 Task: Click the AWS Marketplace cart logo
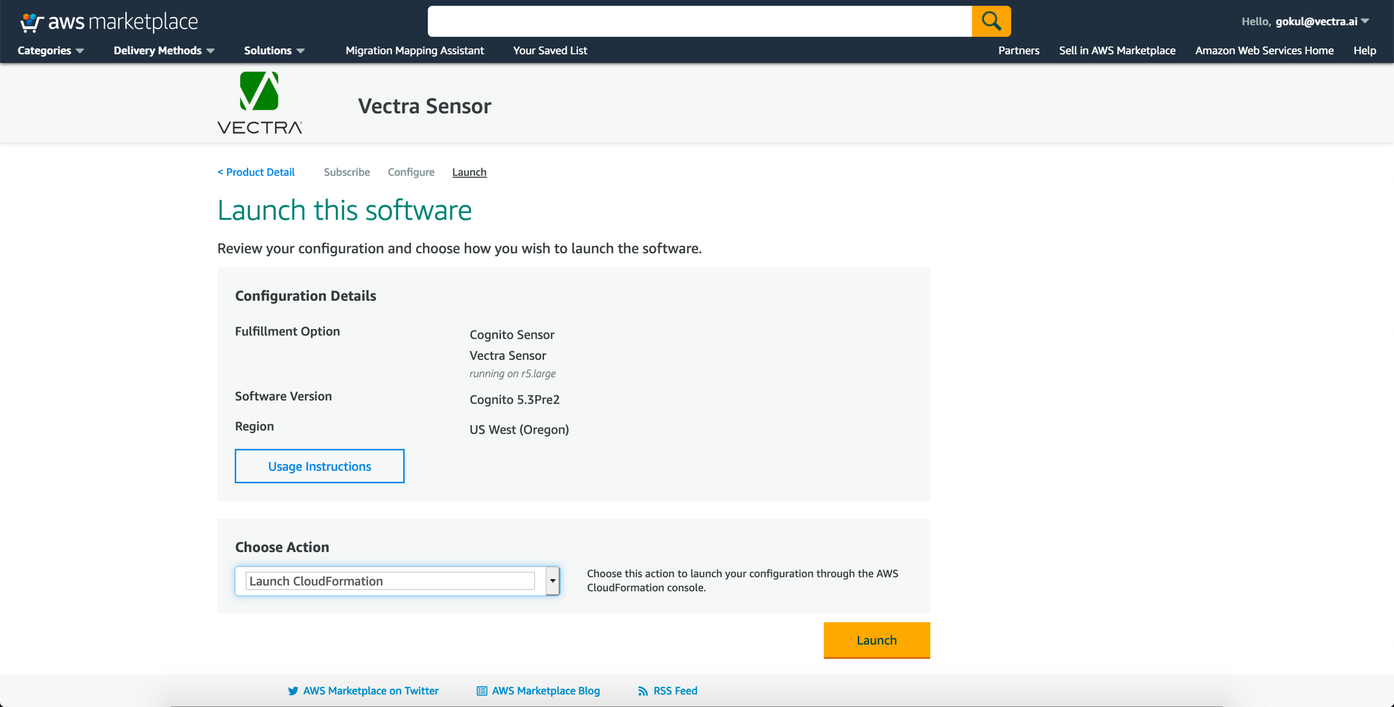coord(31,22)
